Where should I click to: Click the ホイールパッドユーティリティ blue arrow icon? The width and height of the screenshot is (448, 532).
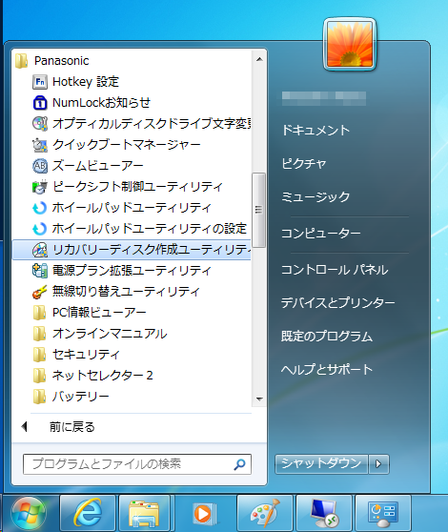[x=40, y=208]
